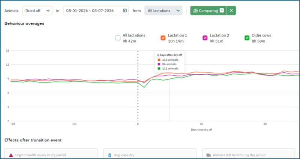Viewport: 300px width, 159px height.
Task: Click the orange square in chart tooltip
Action: (x=159, y=60)
